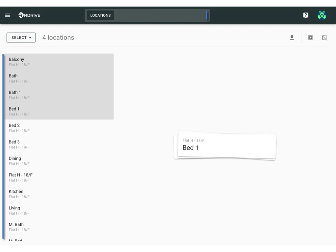
Task: Click the Bed 1 drag card
Action: click(x=225, y=146)
